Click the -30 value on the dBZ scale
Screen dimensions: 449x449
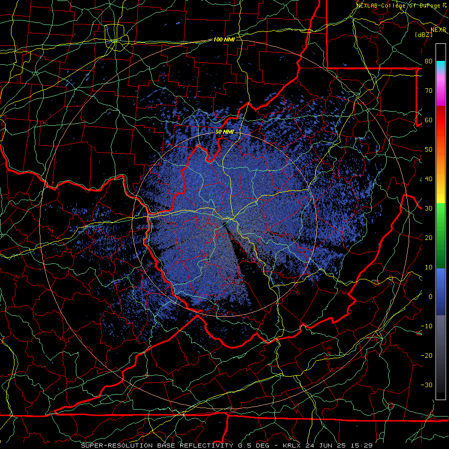pyautogui.click(x=427, y=385)
